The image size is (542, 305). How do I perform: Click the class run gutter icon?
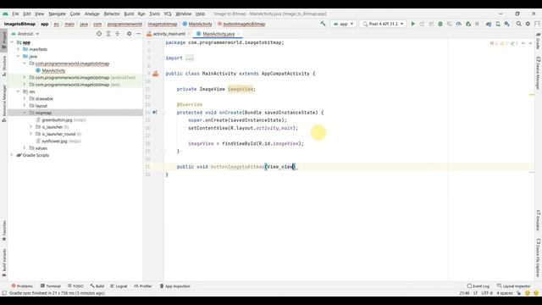pyautogui.click(x=156, y=74)
